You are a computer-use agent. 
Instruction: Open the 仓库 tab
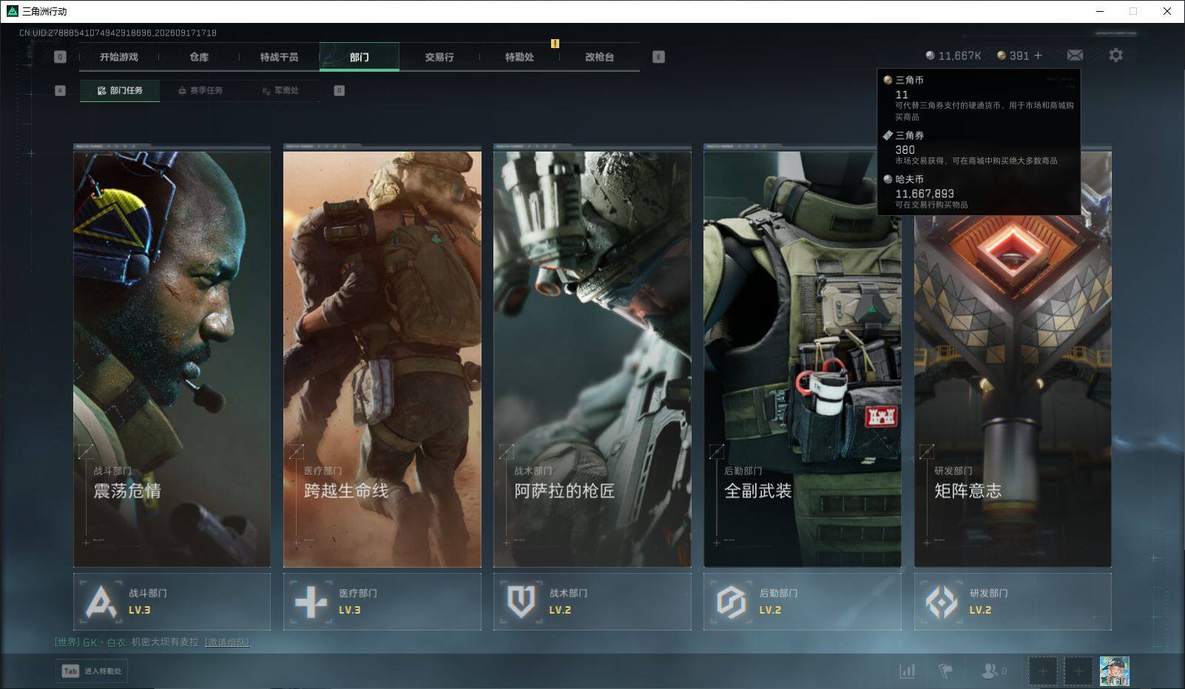(199, 57)
